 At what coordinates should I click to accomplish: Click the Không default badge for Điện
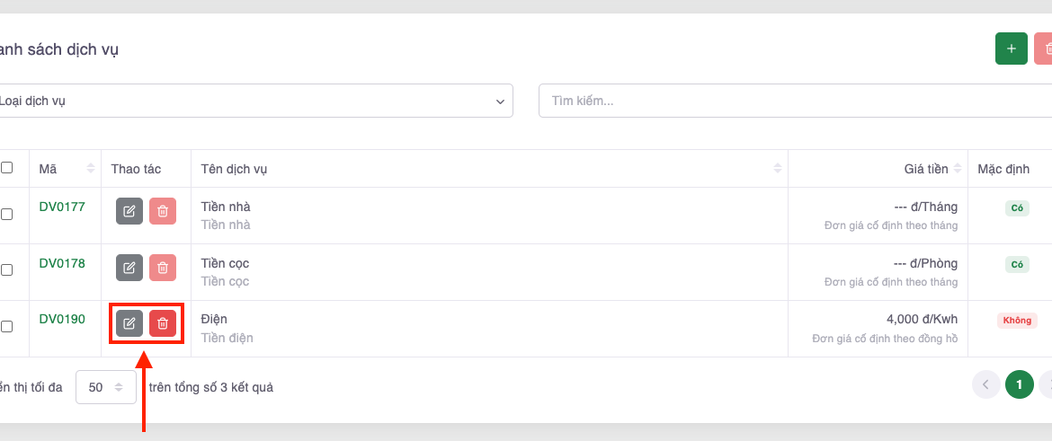(1017, 320)
